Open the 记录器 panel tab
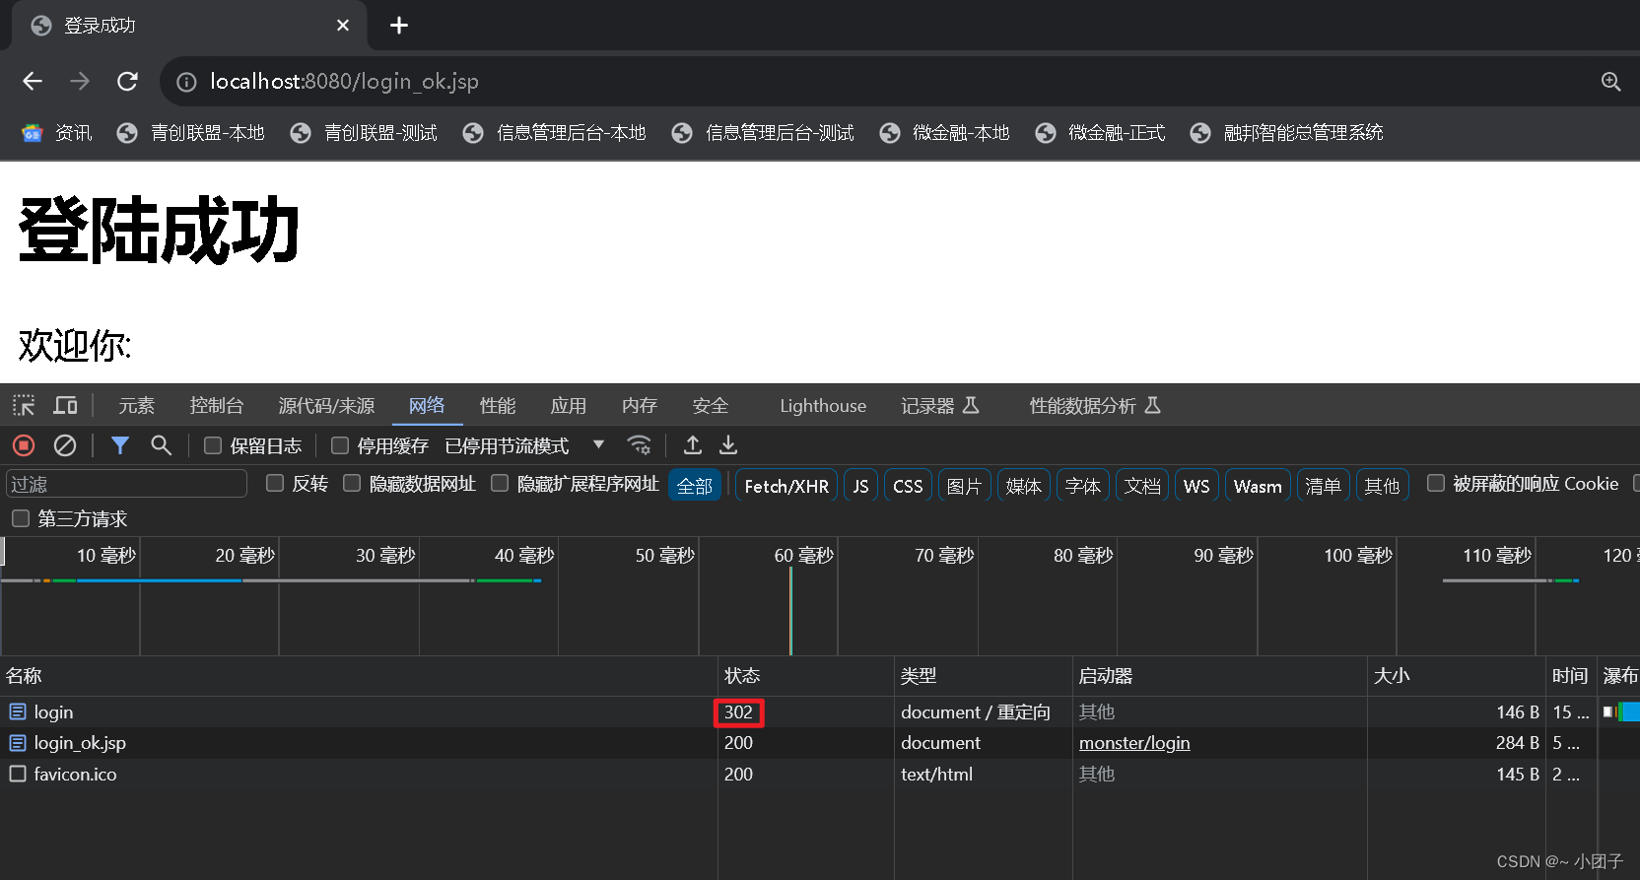 [x=939, y=405]
